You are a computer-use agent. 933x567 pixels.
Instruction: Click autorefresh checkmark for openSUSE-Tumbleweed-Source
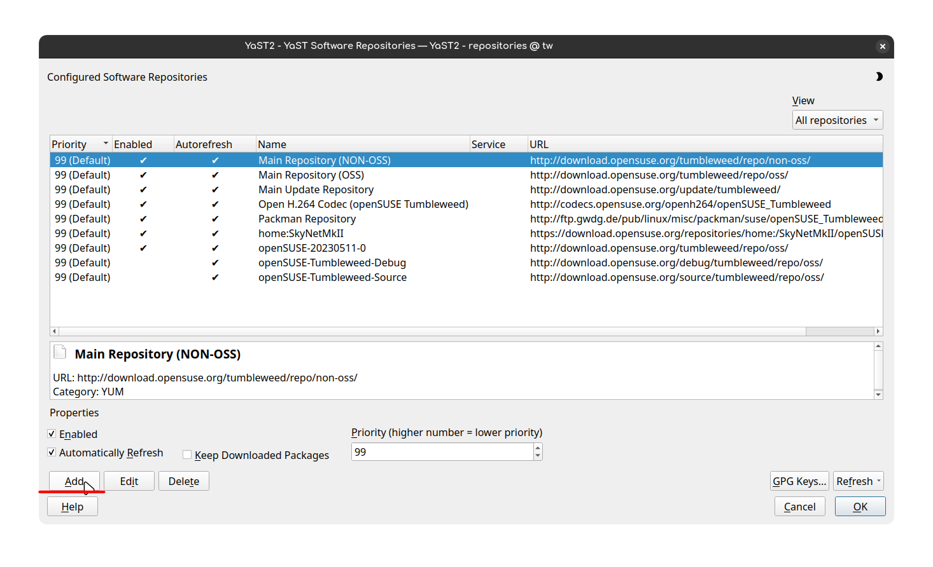[215, 277]
